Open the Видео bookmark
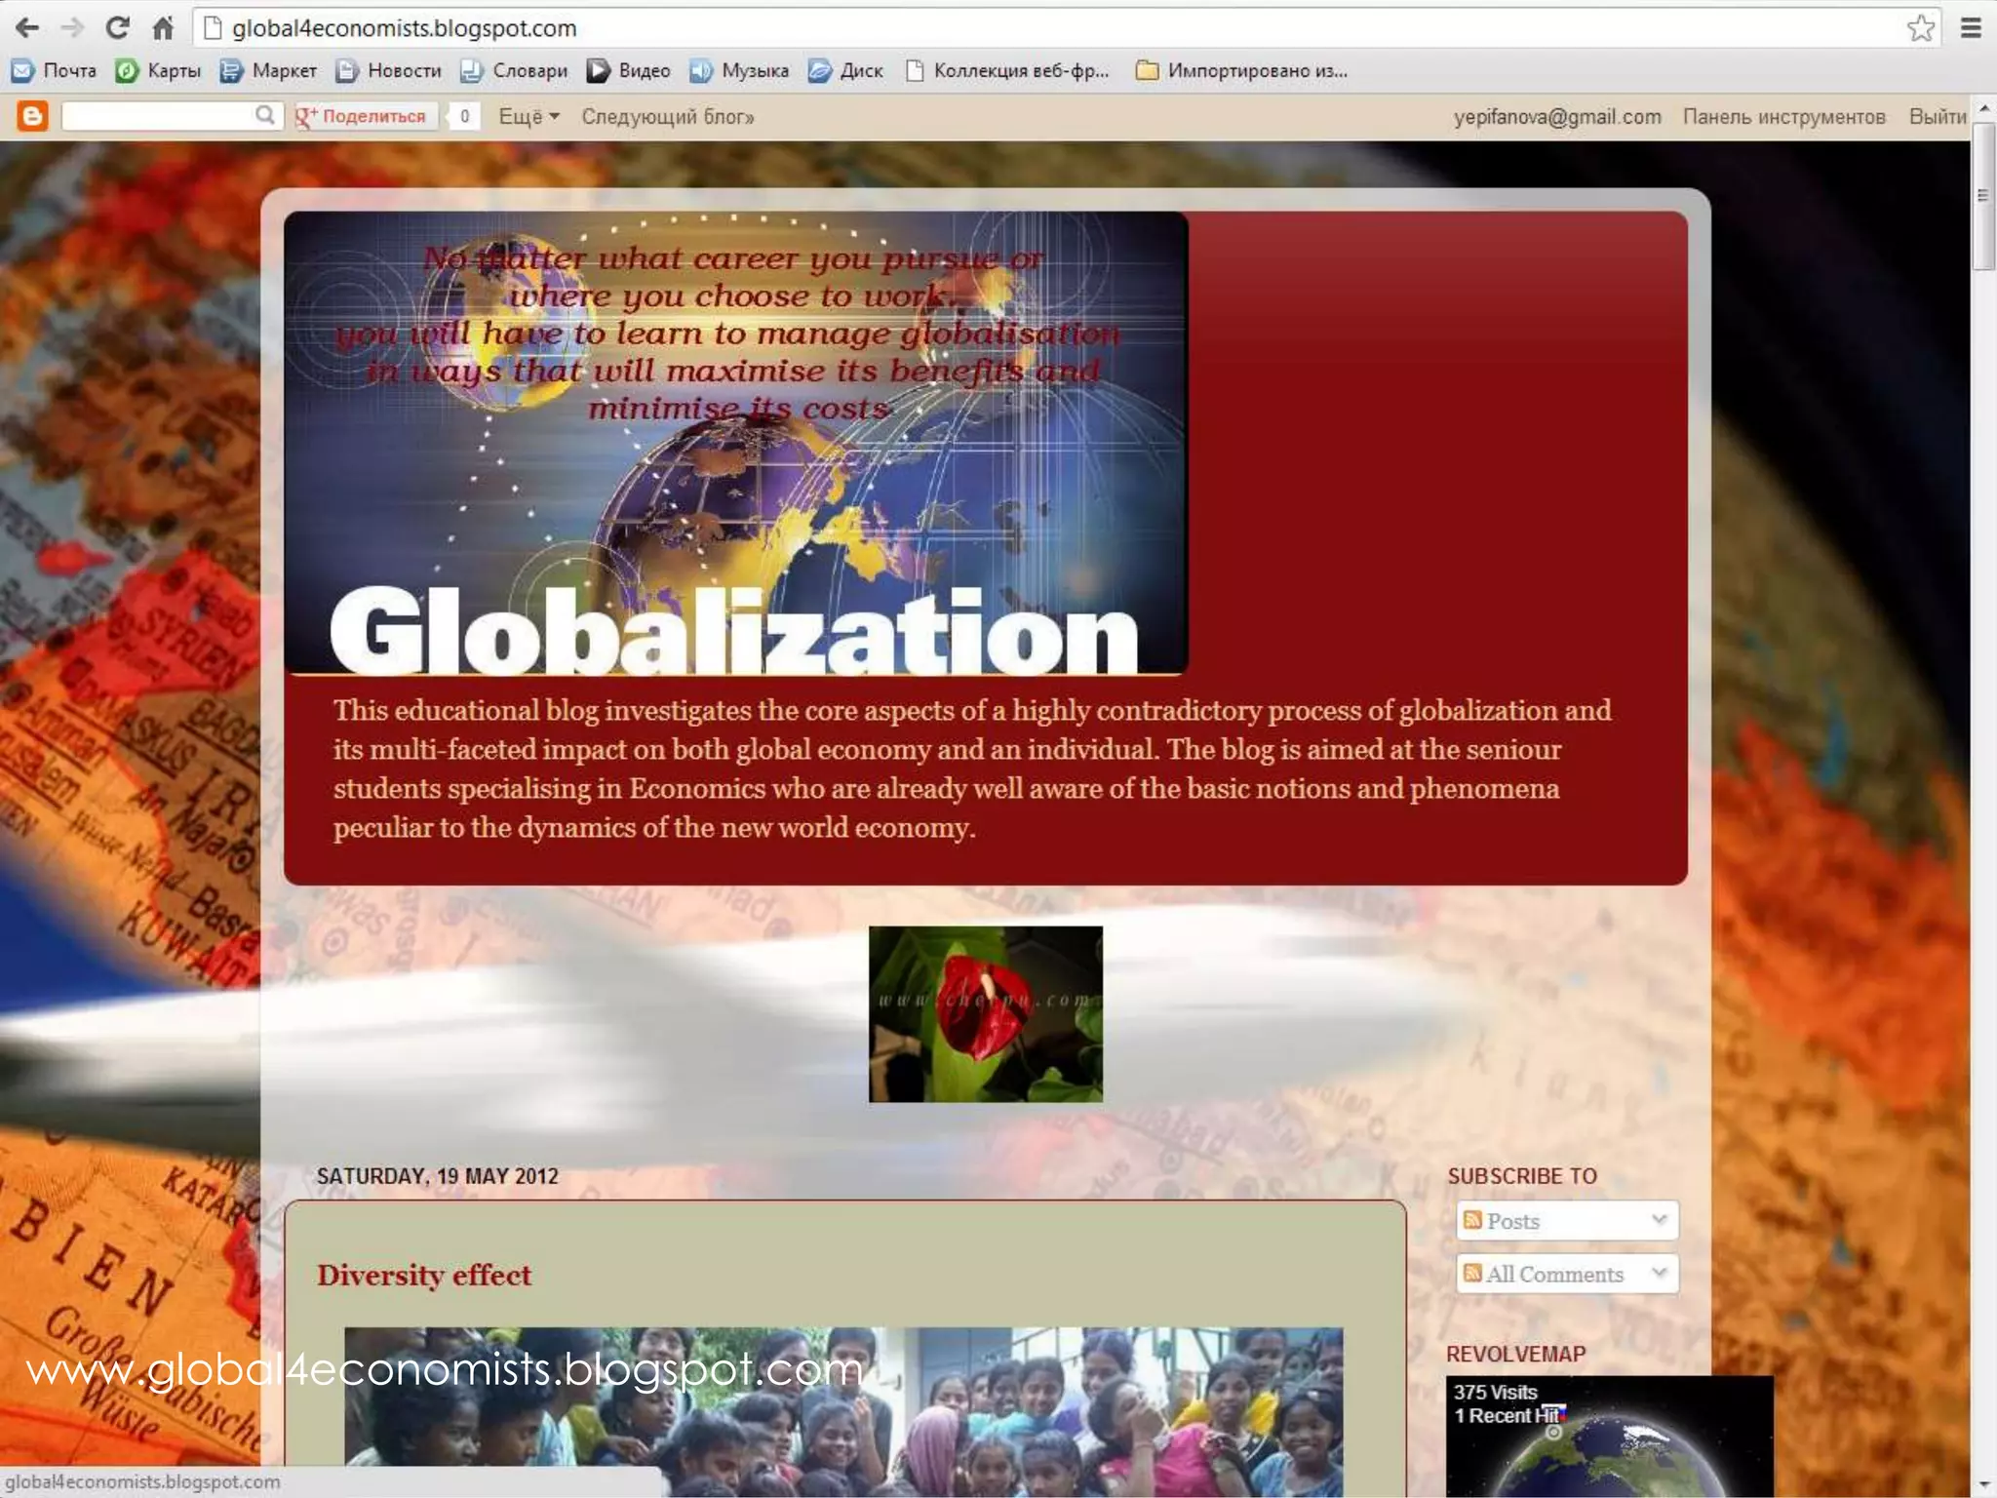The image size is (1997, 1498). 628,70
